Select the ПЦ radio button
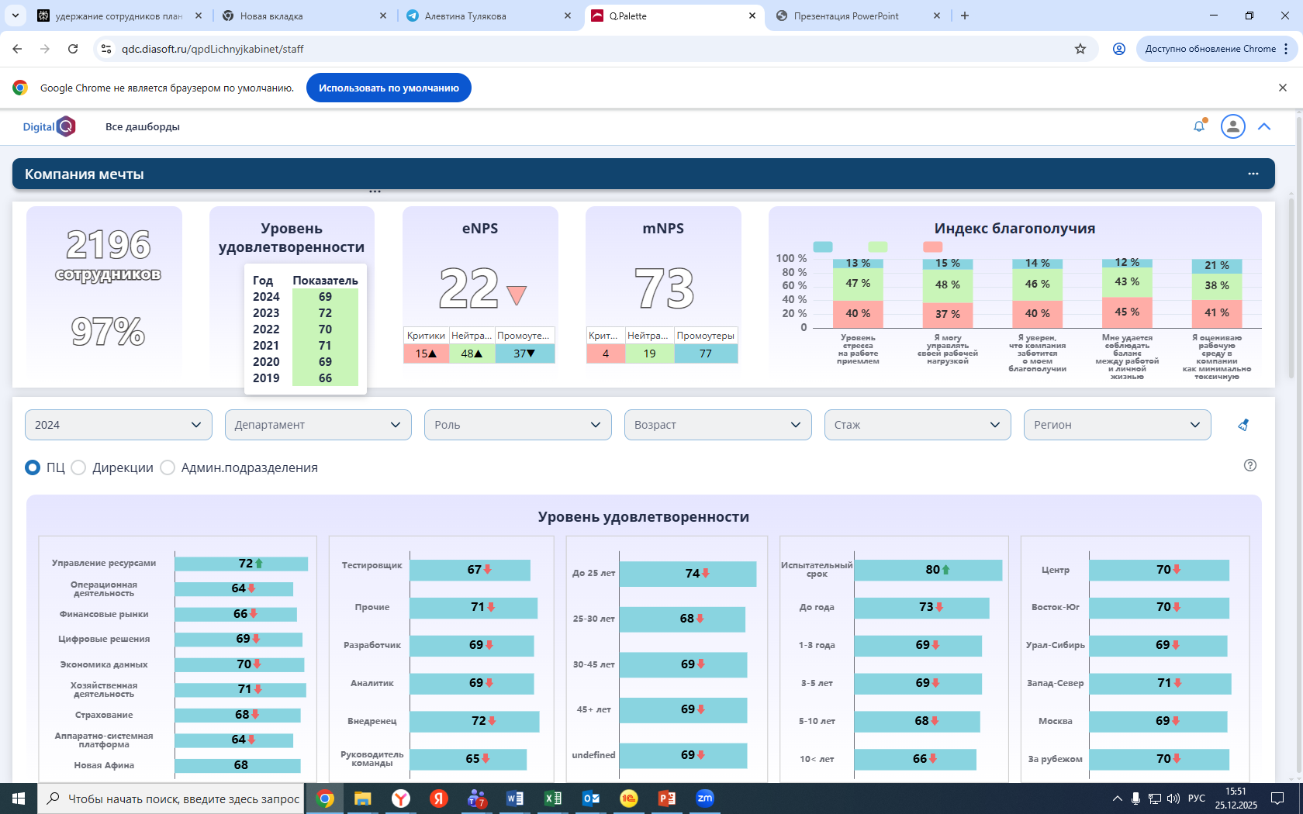The image size is (1303, 814). [33, 467]
